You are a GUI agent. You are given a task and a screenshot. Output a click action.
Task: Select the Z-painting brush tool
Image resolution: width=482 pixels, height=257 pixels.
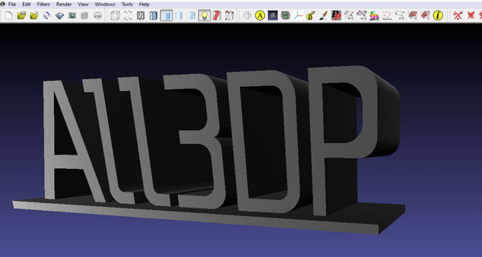pyautogui.click(x=323, y=15)
